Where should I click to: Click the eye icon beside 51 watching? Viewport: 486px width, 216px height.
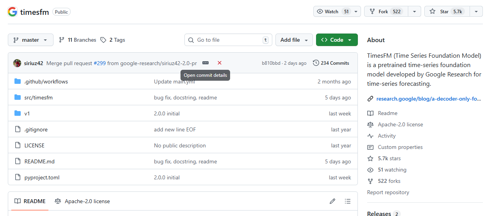point(370,170)
